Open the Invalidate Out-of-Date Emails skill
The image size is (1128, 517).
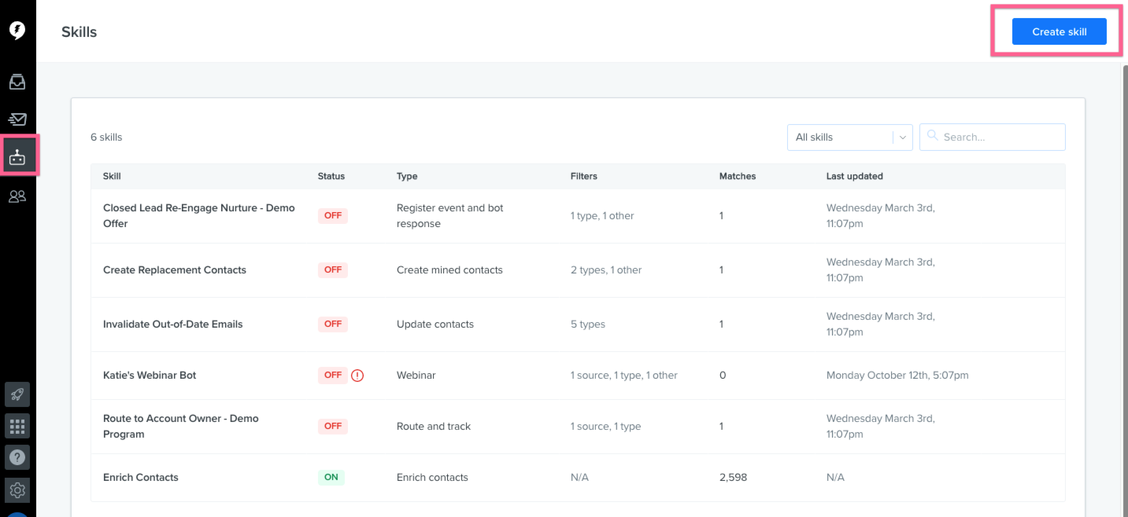(173, 324)
